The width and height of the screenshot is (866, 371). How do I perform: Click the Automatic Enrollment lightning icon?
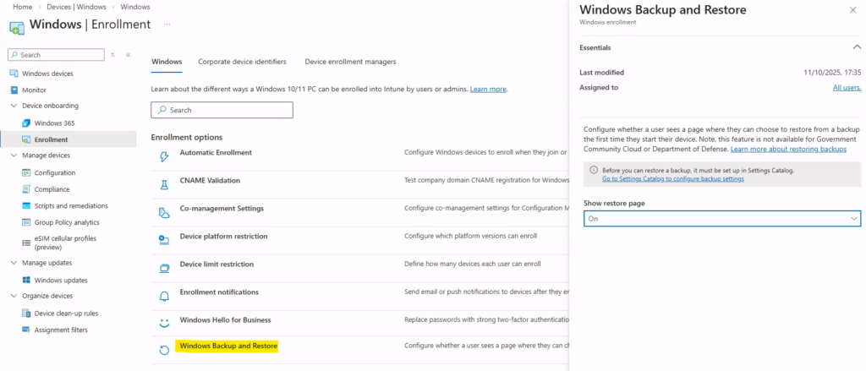[163, 155]
